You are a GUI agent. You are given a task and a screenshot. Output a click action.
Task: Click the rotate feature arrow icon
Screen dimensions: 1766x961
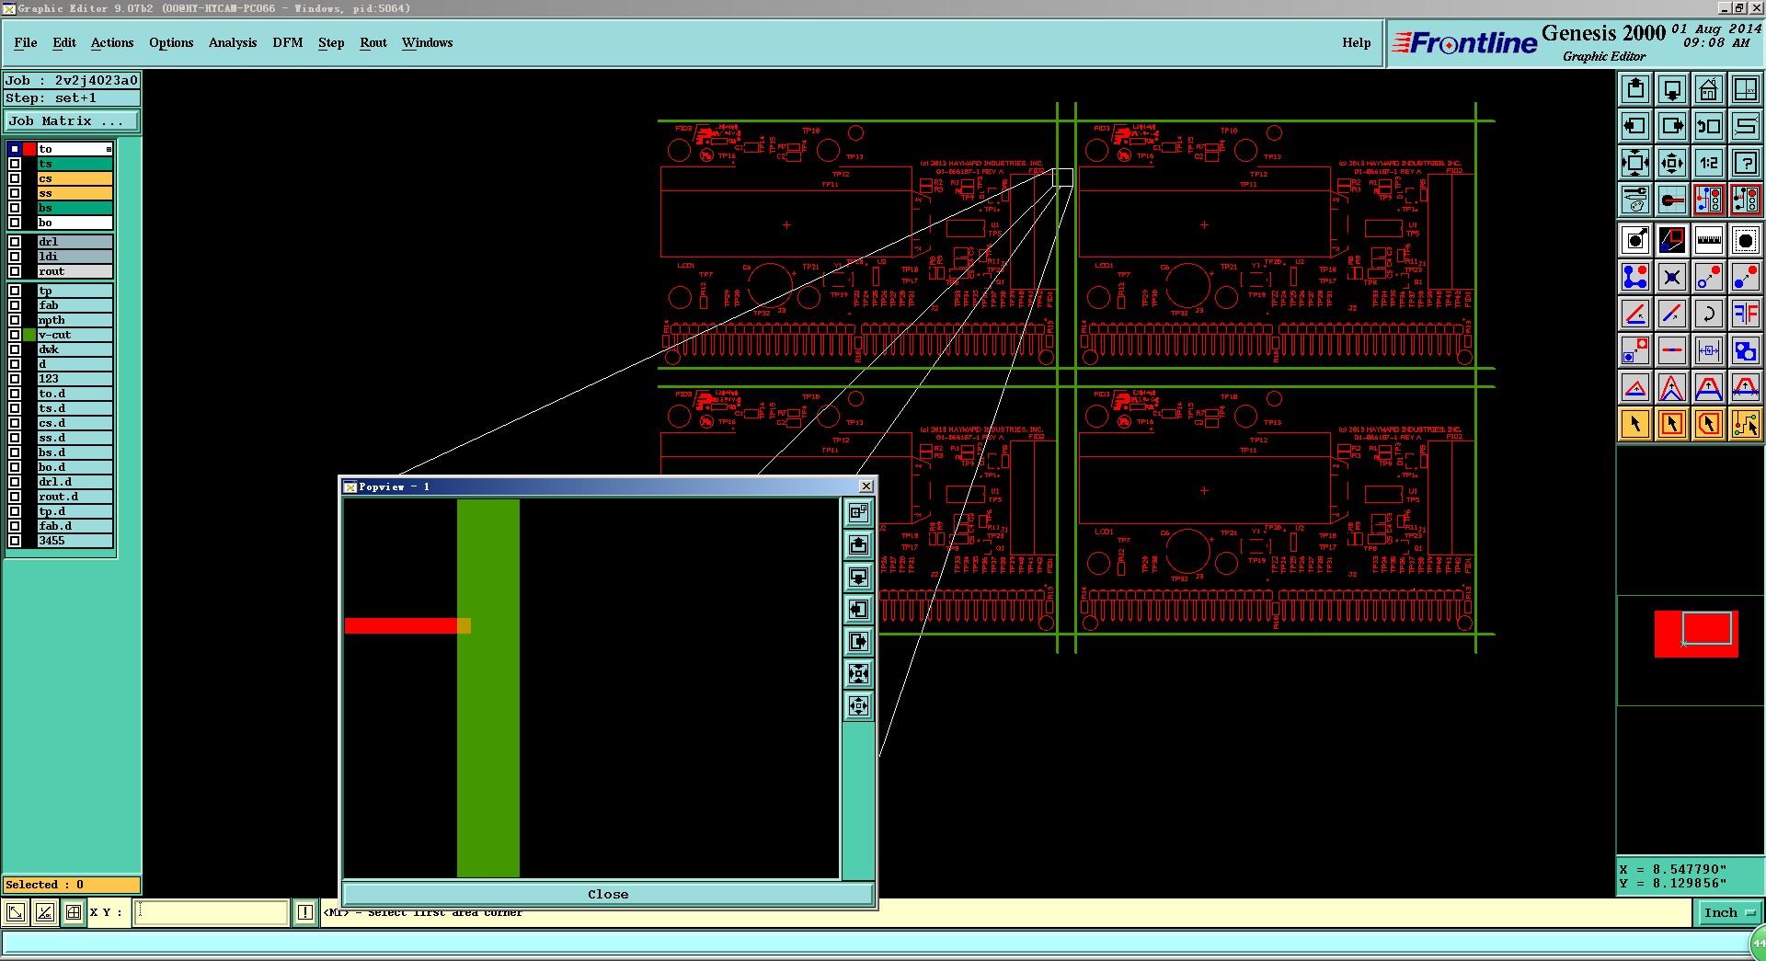(1709, 314)
